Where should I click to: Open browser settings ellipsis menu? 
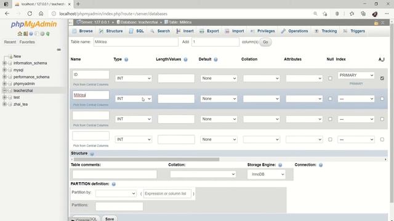pos(387,14)
